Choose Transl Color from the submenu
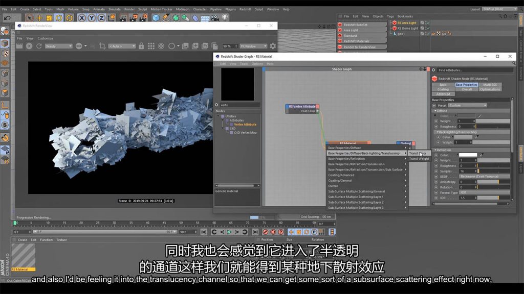Screen dimensions: 524x294 (x=419, y=153)
